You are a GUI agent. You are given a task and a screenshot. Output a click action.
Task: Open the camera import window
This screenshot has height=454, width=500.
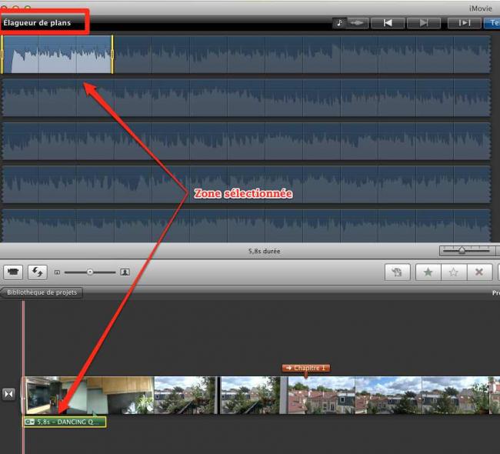(x=13, y=272)
